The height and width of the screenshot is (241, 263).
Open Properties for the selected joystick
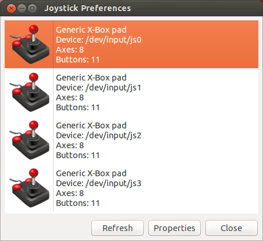[x=175, y=228]
